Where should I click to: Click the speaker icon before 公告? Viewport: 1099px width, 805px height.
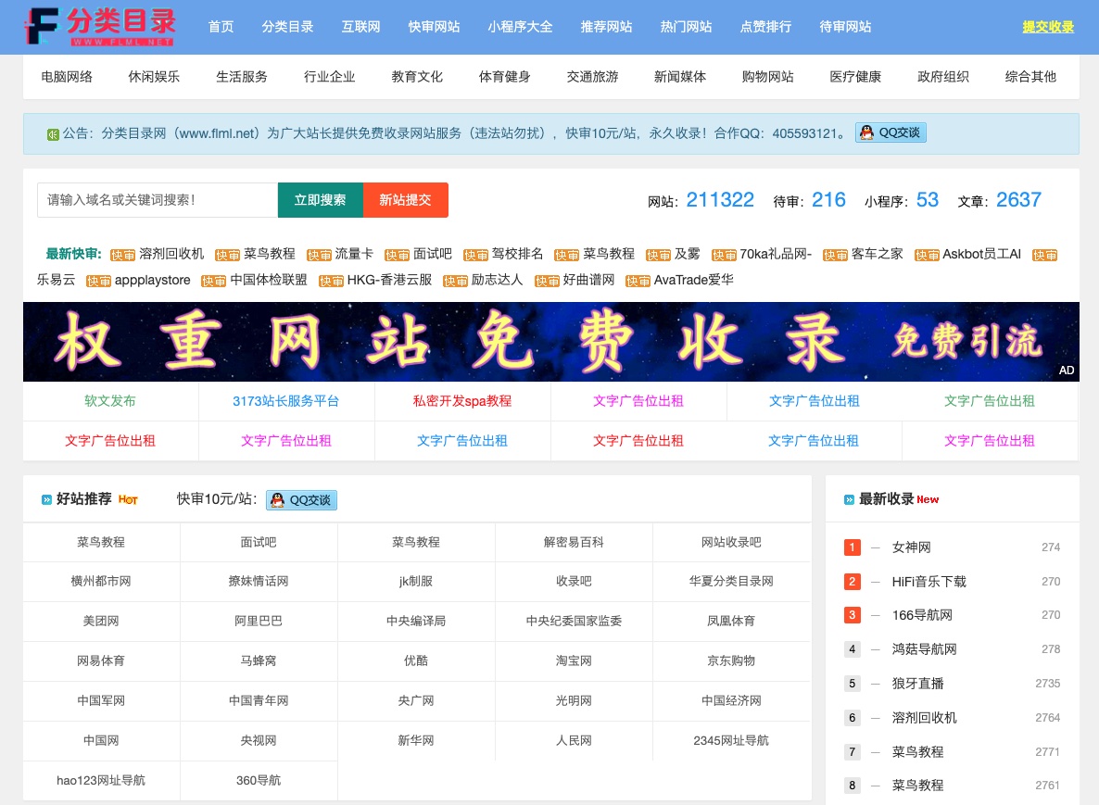pos(53,133)
